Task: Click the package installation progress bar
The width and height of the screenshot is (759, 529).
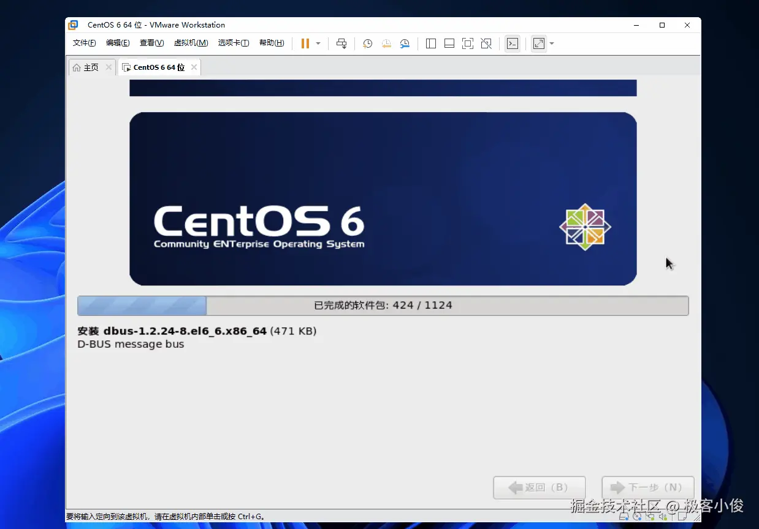Action: pos(383,306)
